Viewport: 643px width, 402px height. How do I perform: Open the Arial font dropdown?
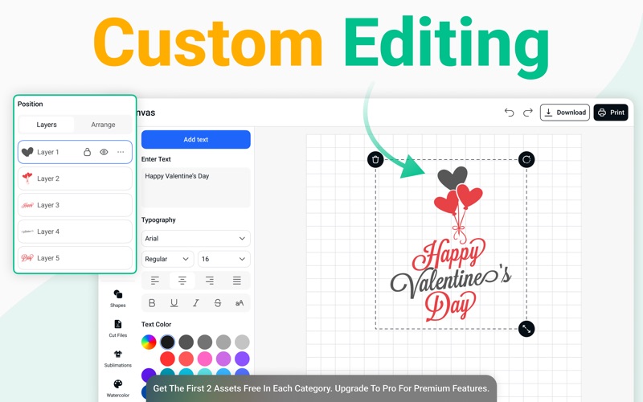[195, 238]
